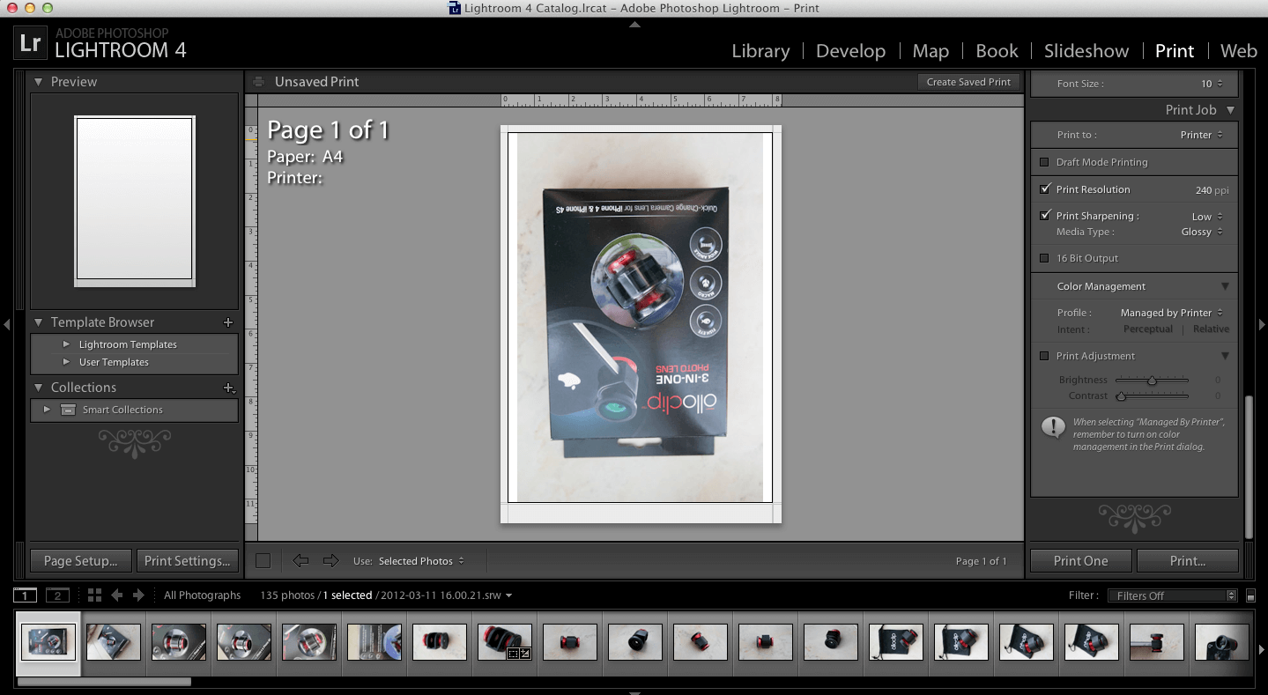Select Relative rendering intent
This screenshot has width=1268, height=695.
(x=1211, y=329)
